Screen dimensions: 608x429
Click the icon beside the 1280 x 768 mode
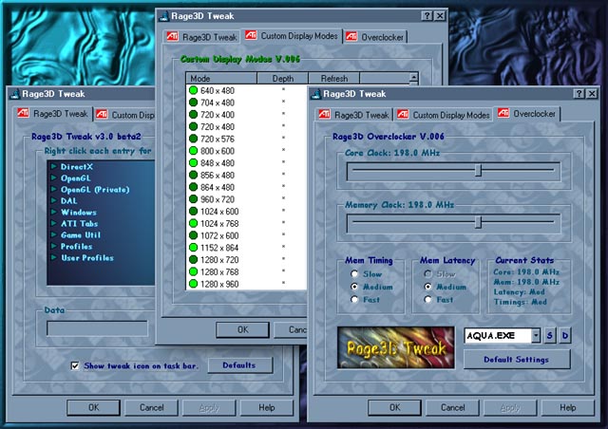(x=193, y=271)
